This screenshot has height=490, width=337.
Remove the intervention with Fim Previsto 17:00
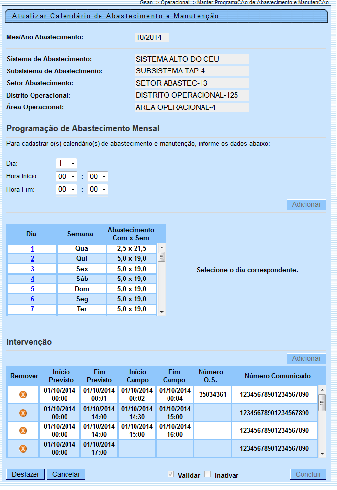(x=23, y=448)
